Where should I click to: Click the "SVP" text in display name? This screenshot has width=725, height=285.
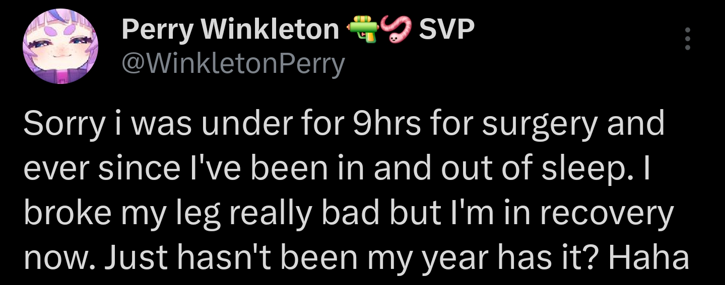tap(447, 30)
